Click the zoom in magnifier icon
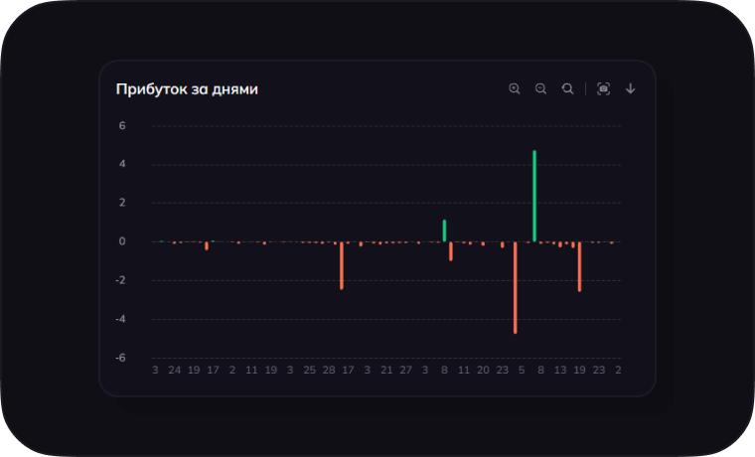 tap(515, 89)
